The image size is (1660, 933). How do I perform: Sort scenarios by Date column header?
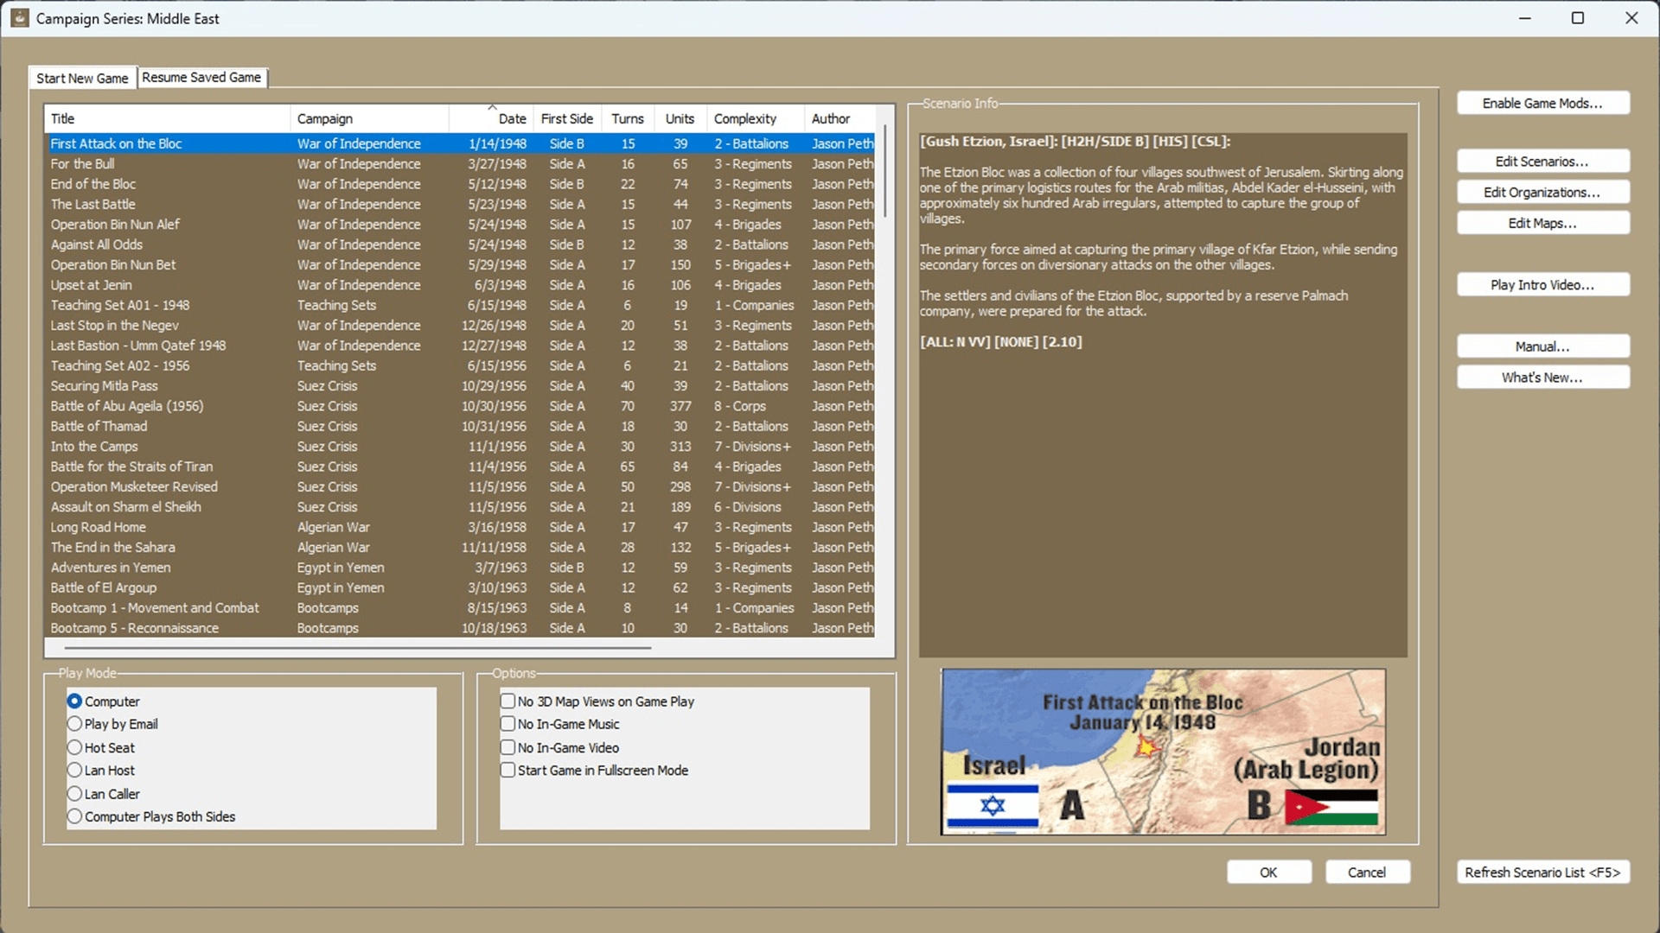click(511, 119)
